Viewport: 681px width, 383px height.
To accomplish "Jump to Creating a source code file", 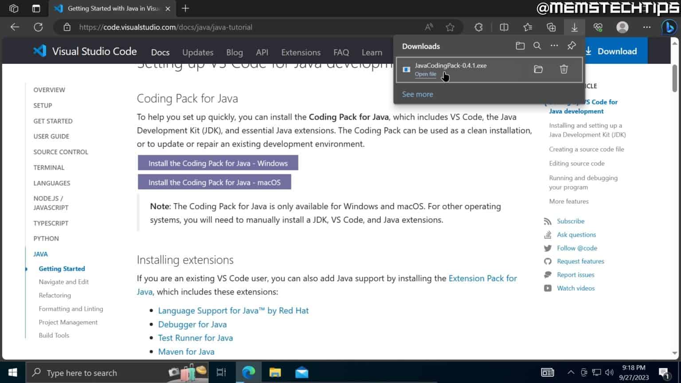I will [586, 149].
